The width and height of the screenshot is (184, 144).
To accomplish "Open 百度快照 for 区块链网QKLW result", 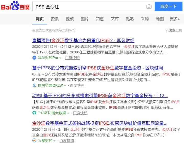I will (77, 85).
